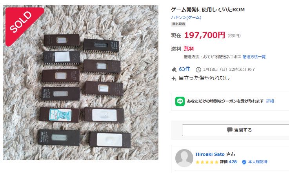The width and height of the screenshot is (289, 173).
Task: Click the clock icon beside end time
Action: pos(198,70)
